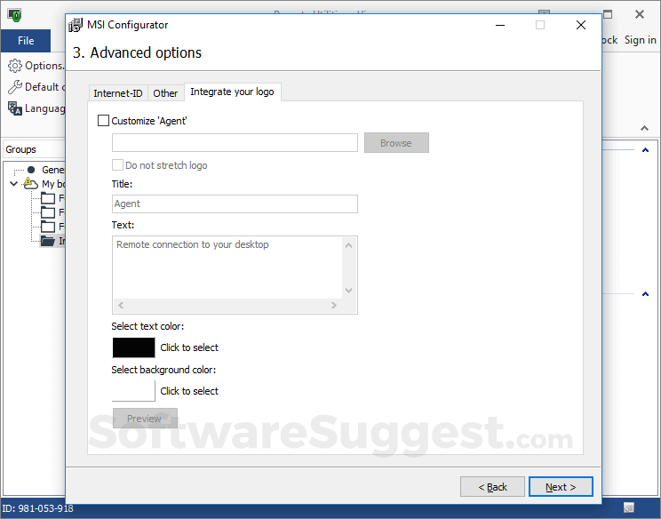Pick the black text color swatch

(133, 347)
